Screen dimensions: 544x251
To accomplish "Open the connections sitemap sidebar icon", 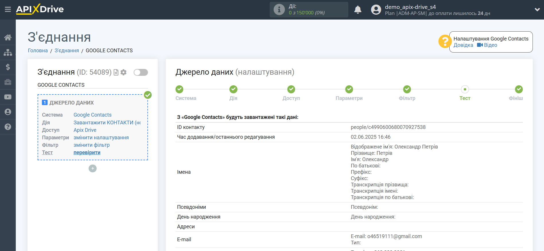I will coord(8,52).
